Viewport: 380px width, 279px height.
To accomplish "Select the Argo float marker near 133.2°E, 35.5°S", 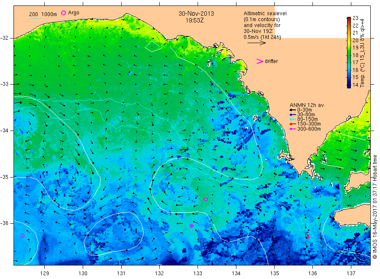I will 206,200.
